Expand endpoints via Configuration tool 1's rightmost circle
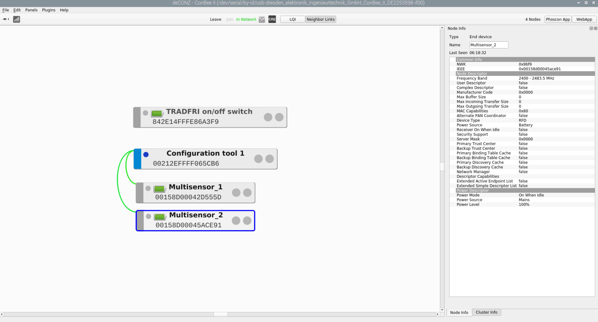Viewport: 598px width, 322px height. coord(270,159)
